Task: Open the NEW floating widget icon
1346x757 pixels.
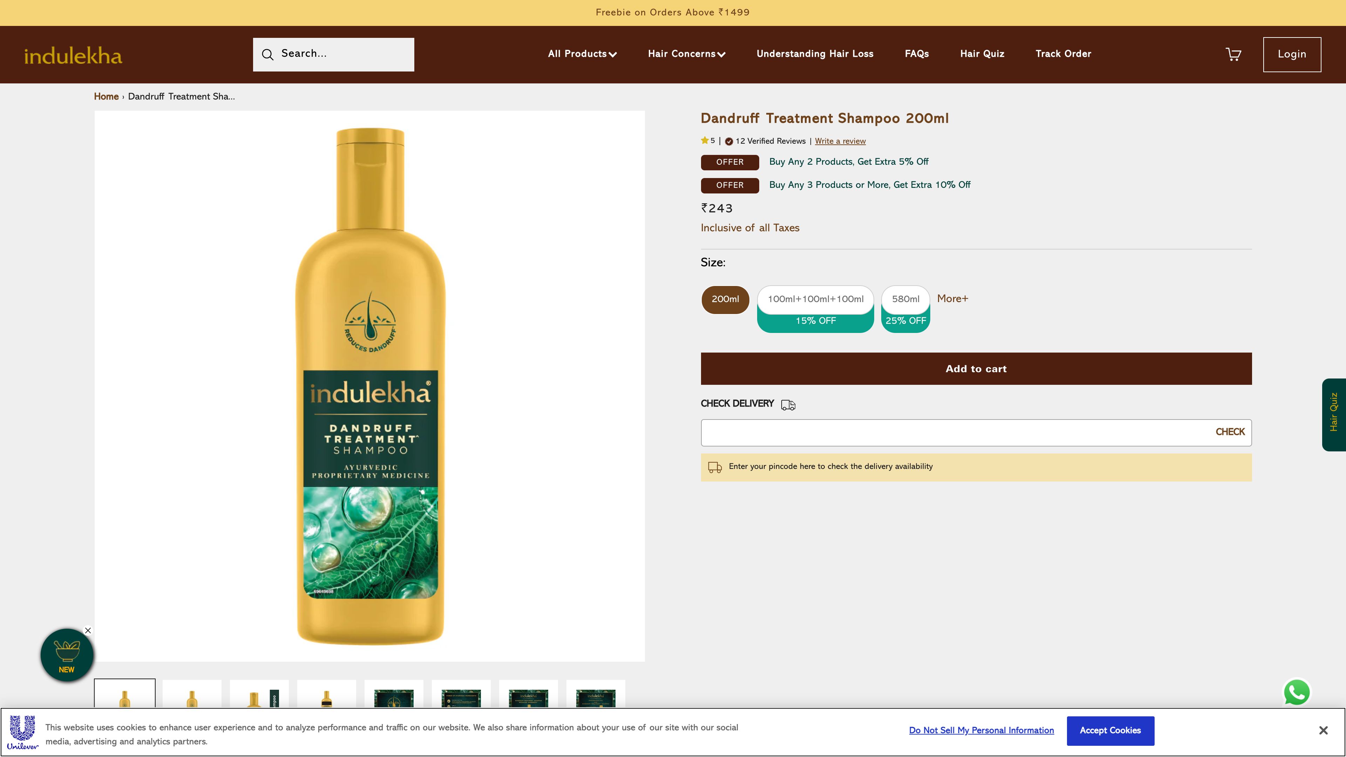Action: coord(66,654)
